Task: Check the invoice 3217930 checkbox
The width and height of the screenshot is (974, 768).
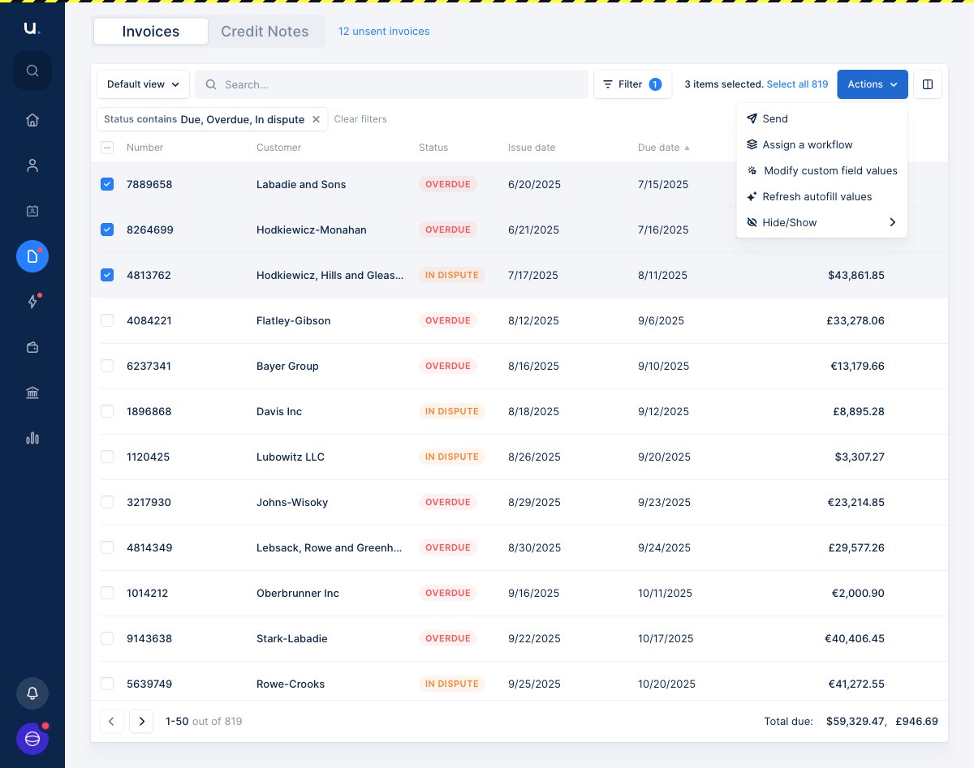Action: [x=107, y=502]
